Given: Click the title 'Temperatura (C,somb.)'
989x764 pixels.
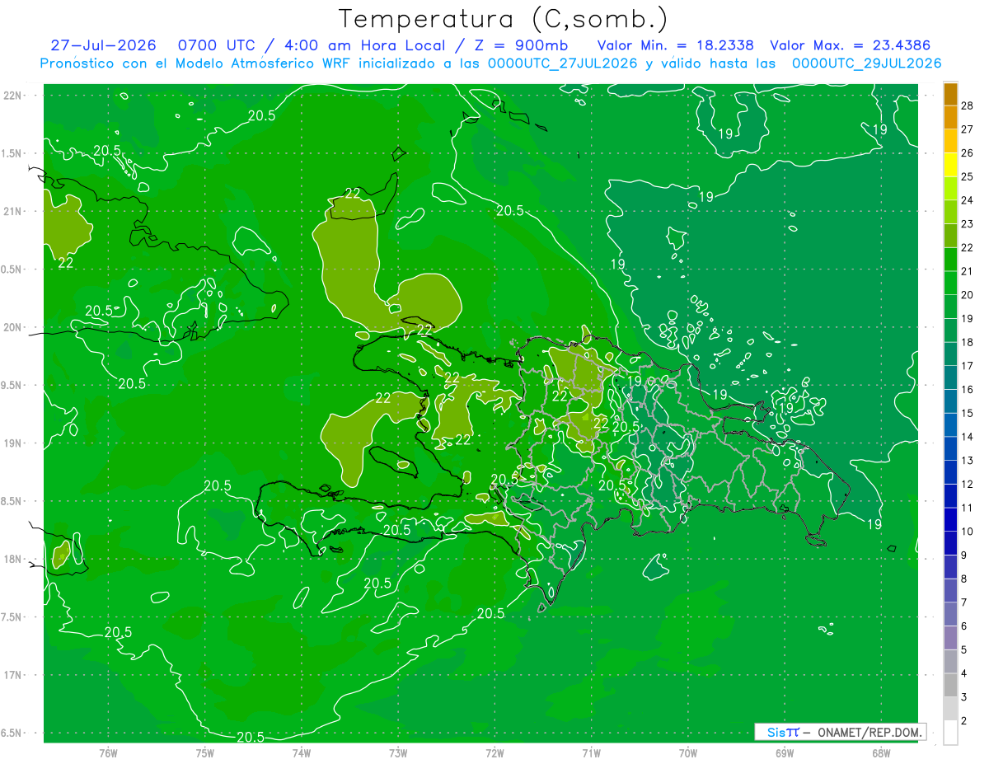Looking at the screenshot, I should (x=504, y=18).
